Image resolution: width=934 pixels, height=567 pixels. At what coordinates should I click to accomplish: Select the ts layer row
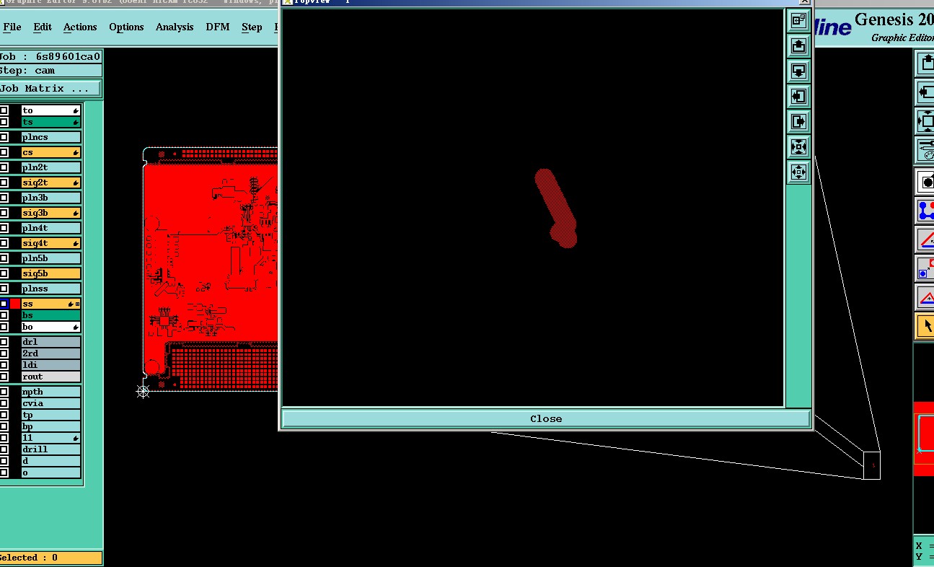50,122
